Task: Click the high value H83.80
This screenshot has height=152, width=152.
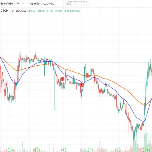Action: pos(41,11)
